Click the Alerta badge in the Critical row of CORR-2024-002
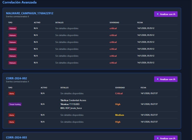Screen dimensions: 192x140 click(12, 94)
